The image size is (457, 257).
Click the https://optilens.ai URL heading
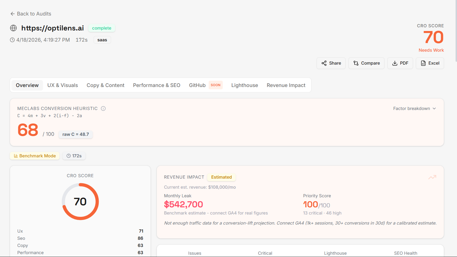point(53,28)
